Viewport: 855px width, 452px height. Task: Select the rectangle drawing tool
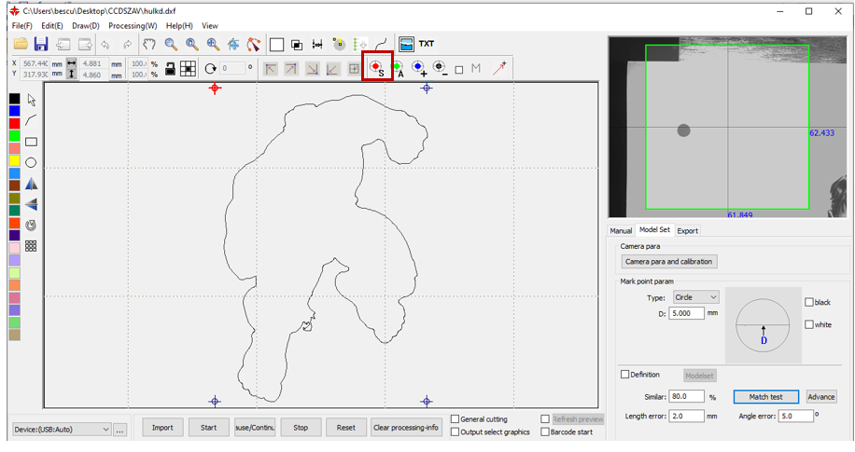(x=31, y=142)
